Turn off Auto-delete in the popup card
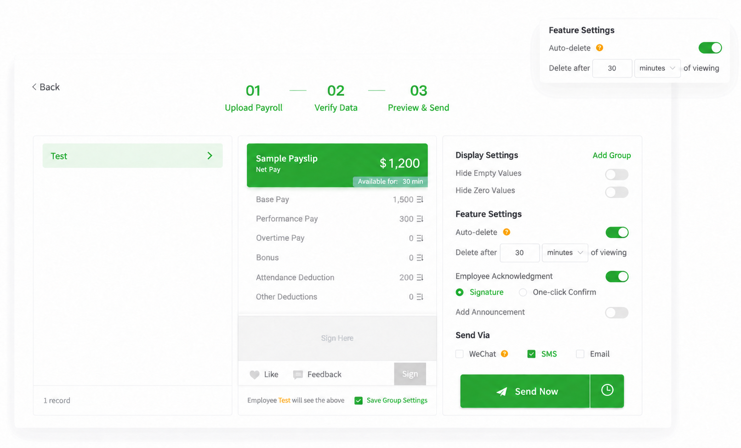The height and width of the screenshot is (448, 741). point(710,48)
